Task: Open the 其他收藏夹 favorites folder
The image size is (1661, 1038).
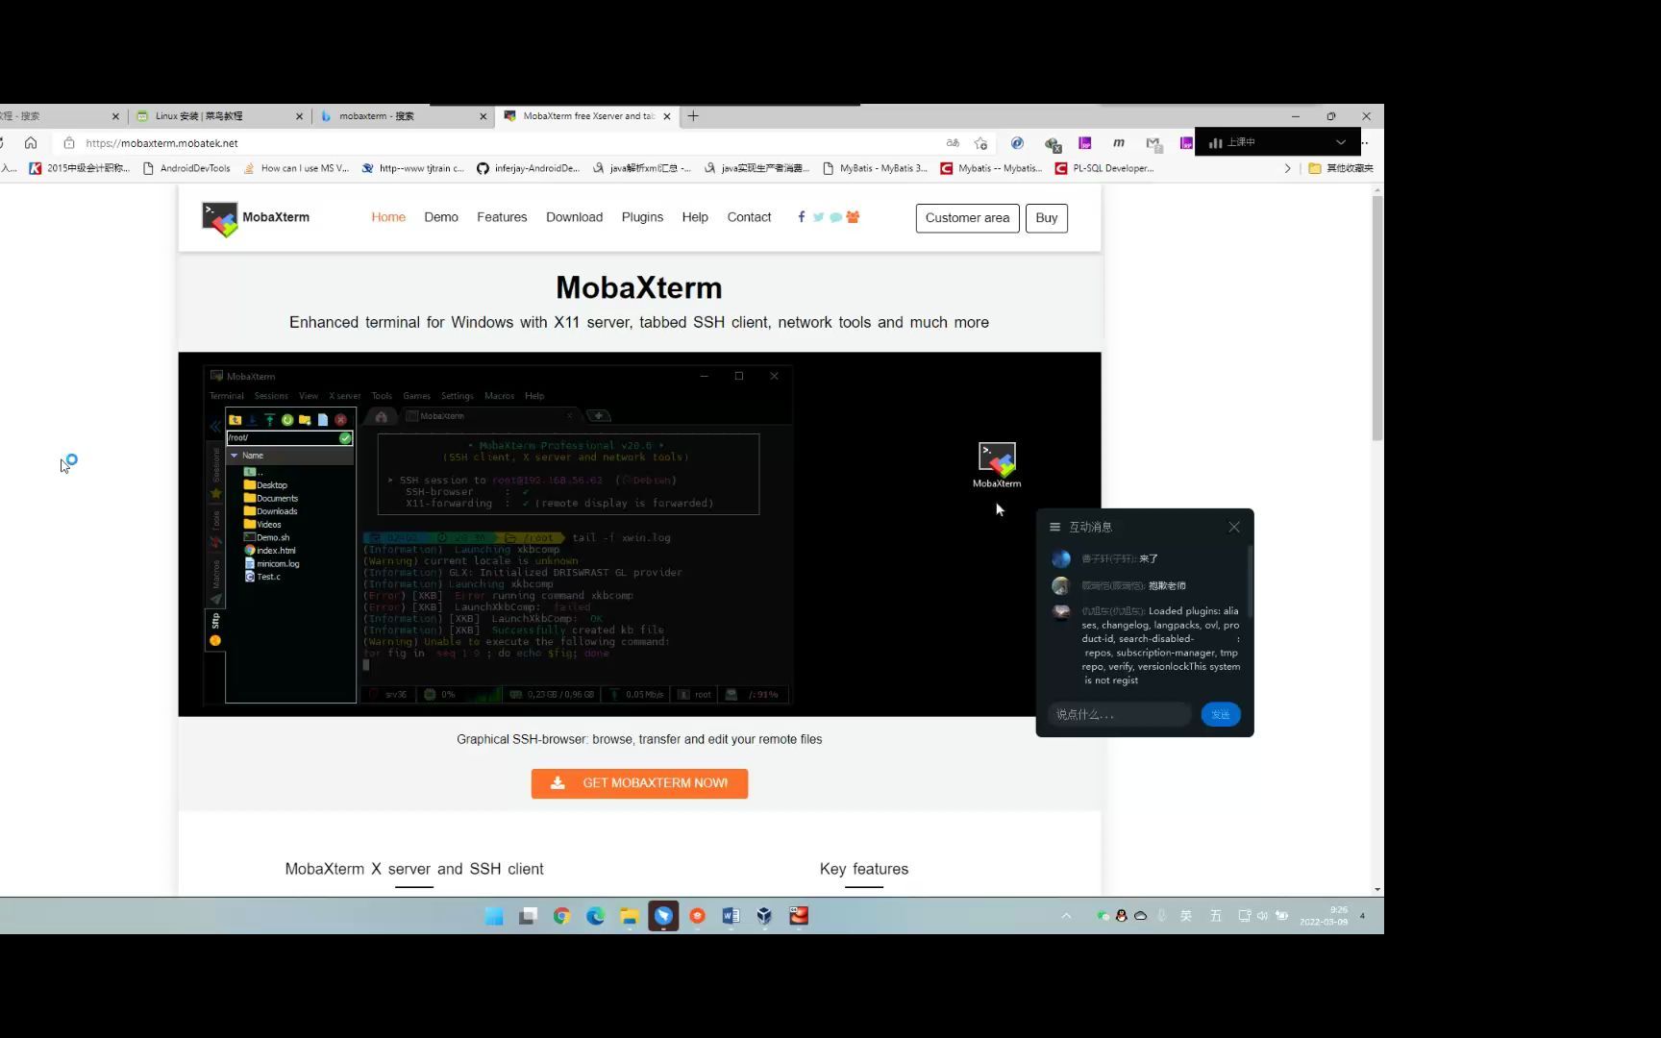Action: [x=1340, y=168]
